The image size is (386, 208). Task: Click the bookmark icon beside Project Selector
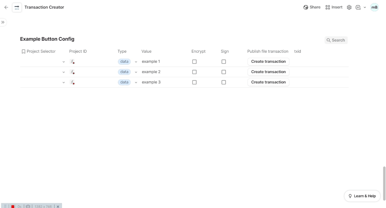pos(23,51)
